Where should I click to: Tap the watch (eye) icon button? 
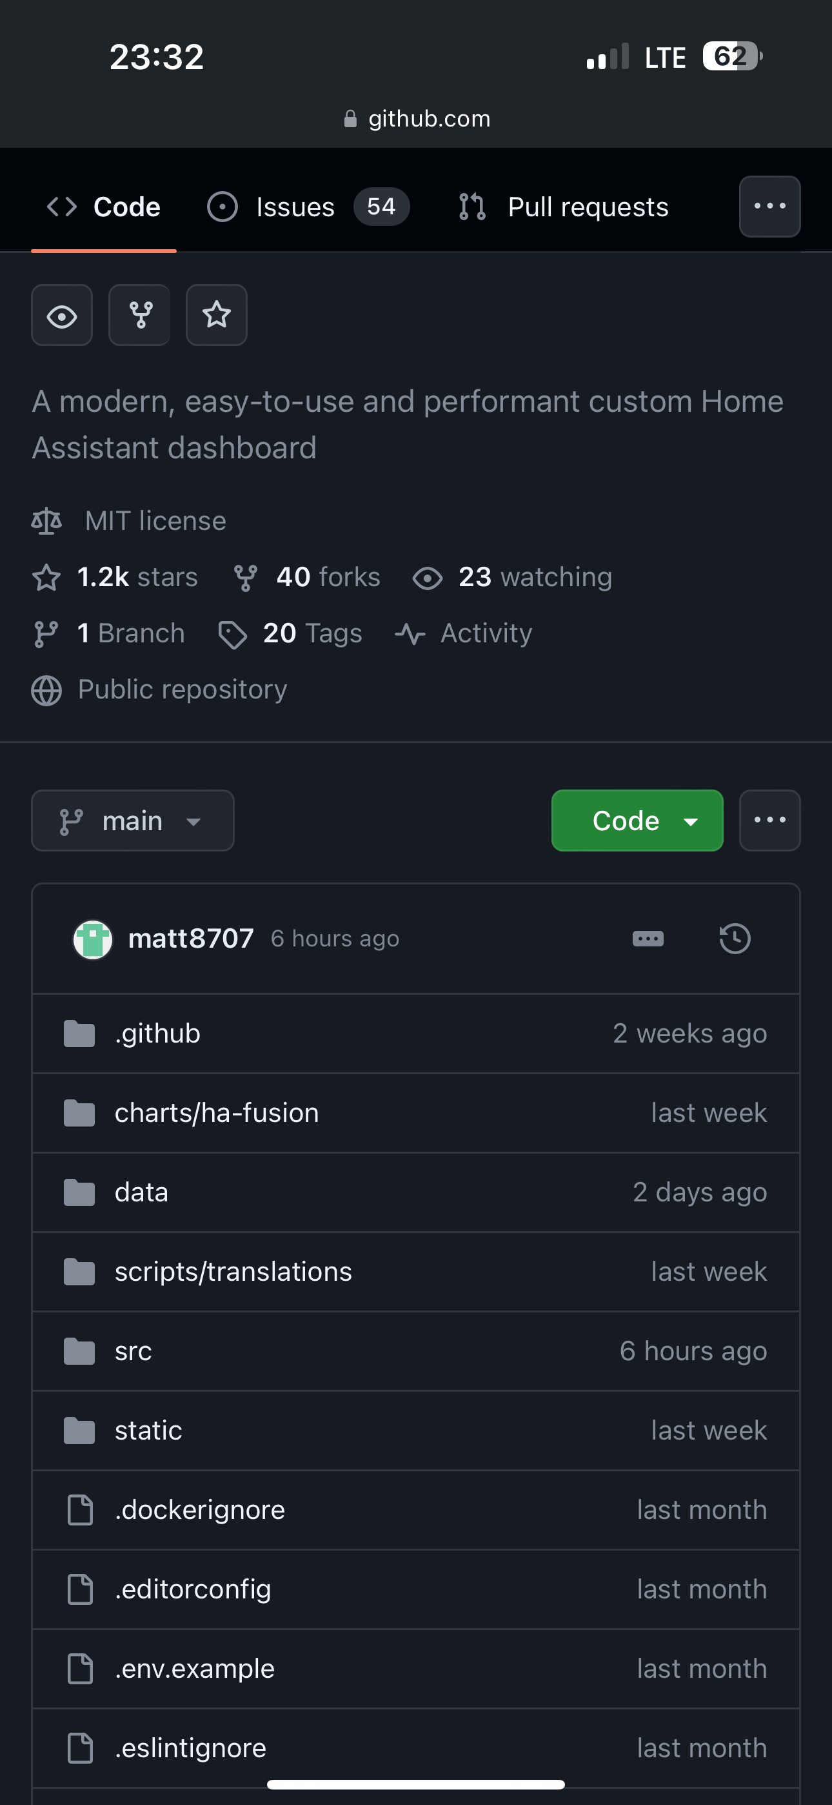pos(62,315)
